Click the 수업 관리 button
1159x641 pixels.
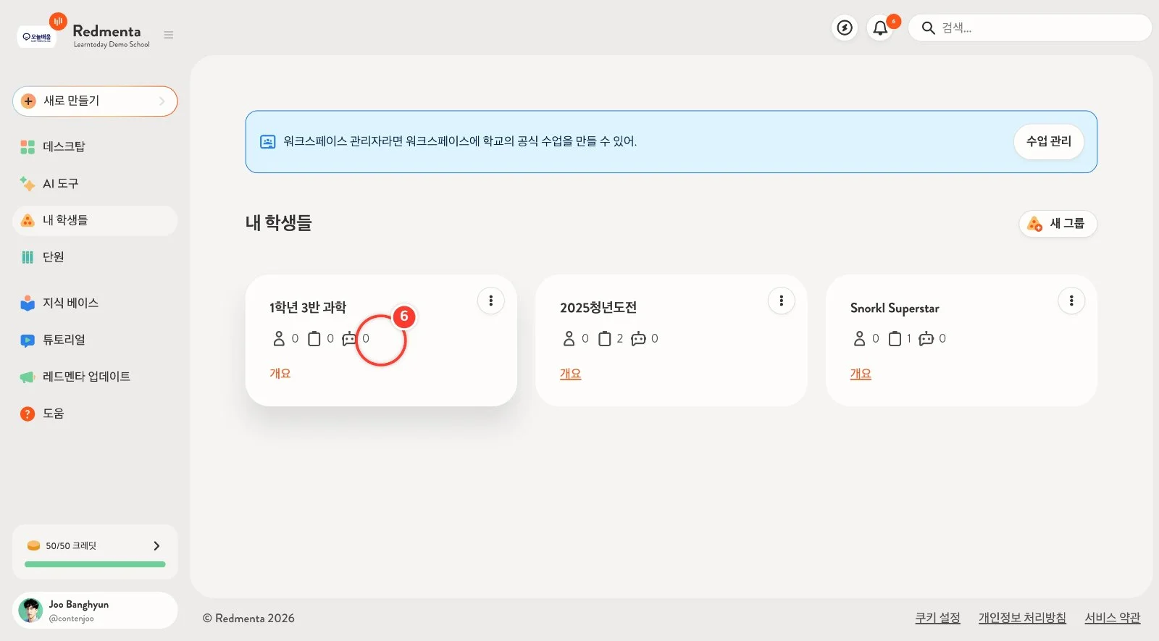[x=1048, y=141]
